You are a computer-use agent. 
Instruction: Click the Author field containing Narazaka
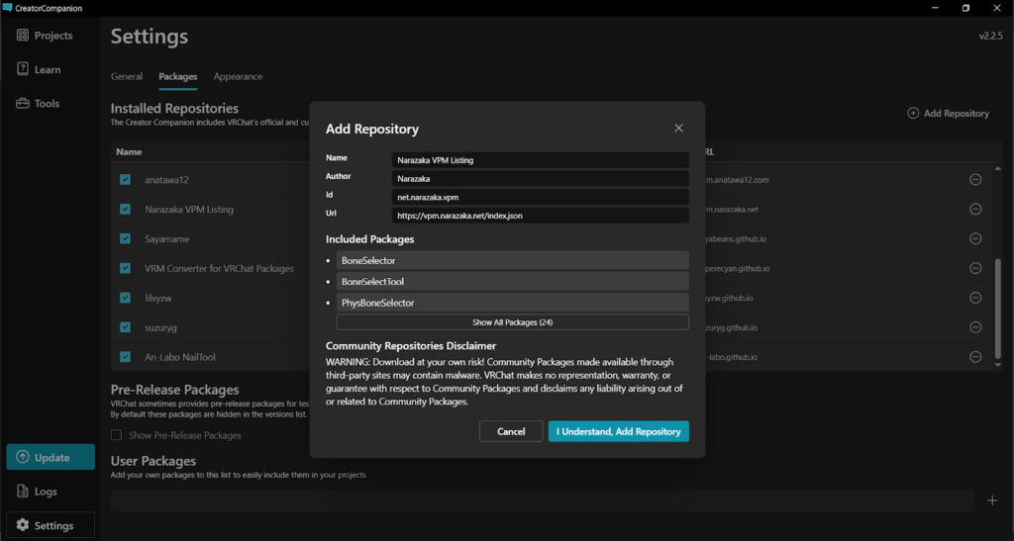[540, 179]
